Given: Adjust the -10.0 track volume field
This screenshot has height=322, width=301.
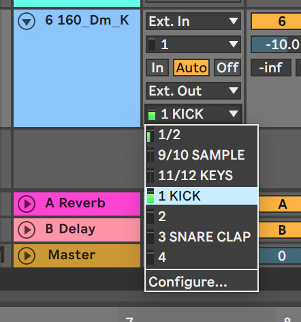Looking at the screenshot, I should (276, 44).
